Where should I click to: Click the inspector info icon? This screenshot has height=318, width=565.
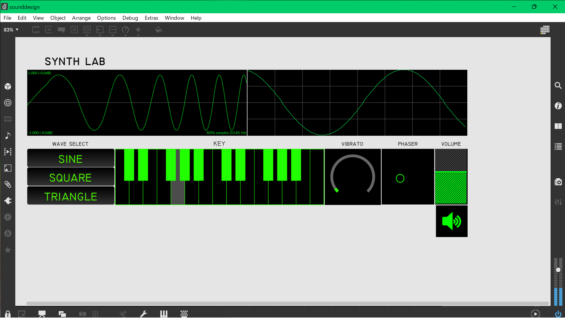pyautogui.click(x=558, y=106)
